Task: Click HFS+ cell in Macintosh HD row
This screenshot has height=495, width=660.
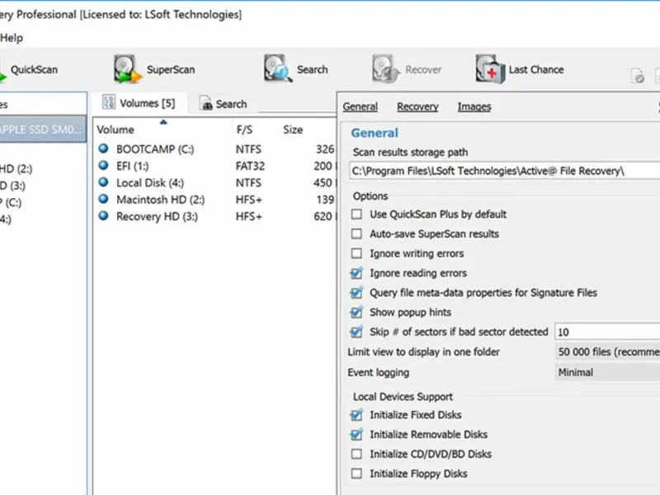Action: tap(249, 200)
